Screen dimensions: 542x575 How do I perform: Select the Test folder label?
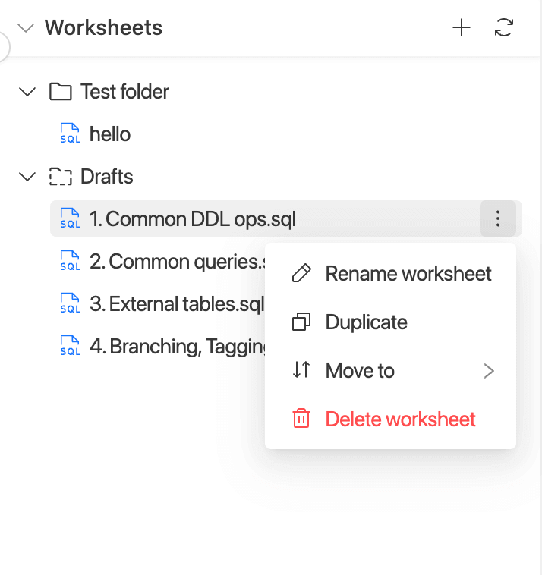click(x=124, y=91)
